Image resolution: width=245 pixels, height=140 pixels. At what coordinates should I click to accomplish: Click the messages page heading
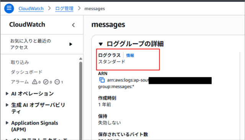click(x=108, y=24)
